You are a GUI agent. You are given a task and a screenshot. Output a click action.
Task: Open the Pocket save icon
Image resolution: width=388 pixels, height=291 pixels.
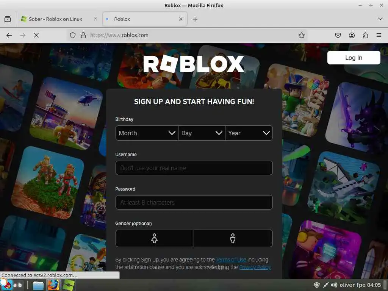(x=338, y=35)
